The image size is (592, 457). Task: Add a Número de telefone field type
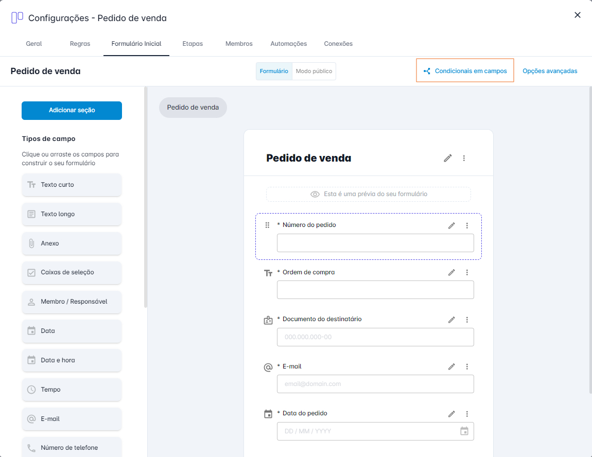point(72,448)
